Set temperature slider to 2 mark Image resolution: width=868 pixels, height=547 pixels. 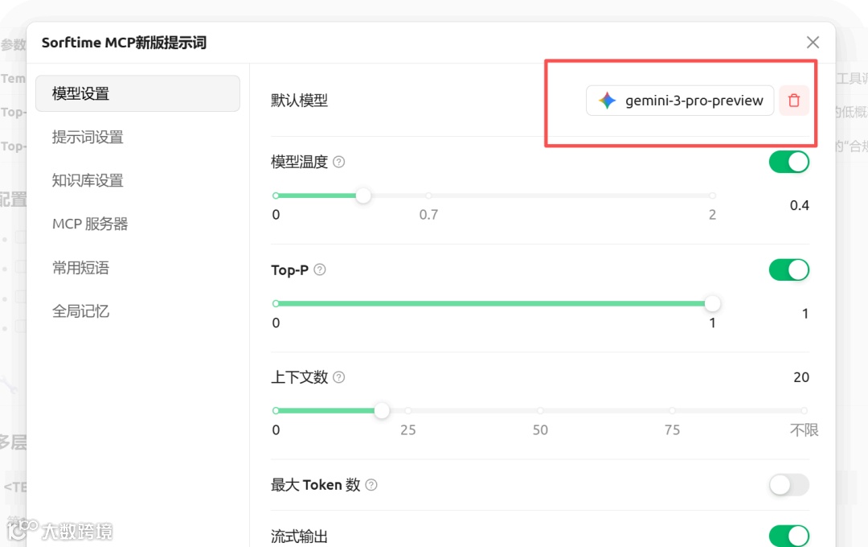pos(712,195)
